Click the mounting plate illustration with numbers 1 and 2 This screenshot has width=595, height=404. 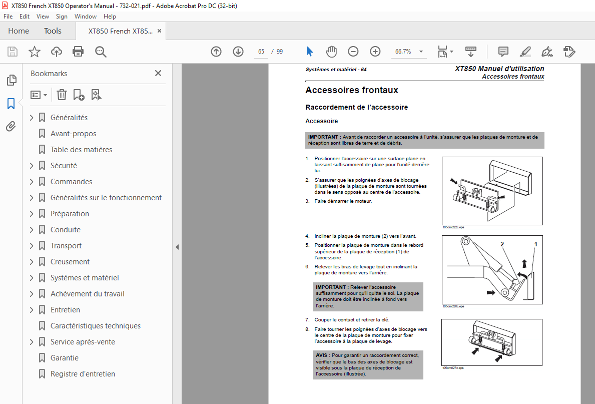coord(492,270)
